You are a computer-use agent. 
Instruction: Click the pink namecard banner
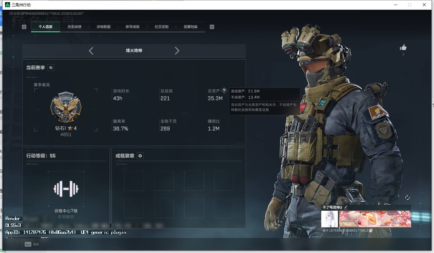375,219
